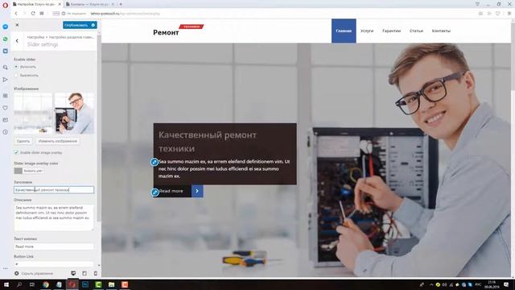Open the Windows Start menu
This screenshot has height=290, width=515.
click(x=6, y=284)
